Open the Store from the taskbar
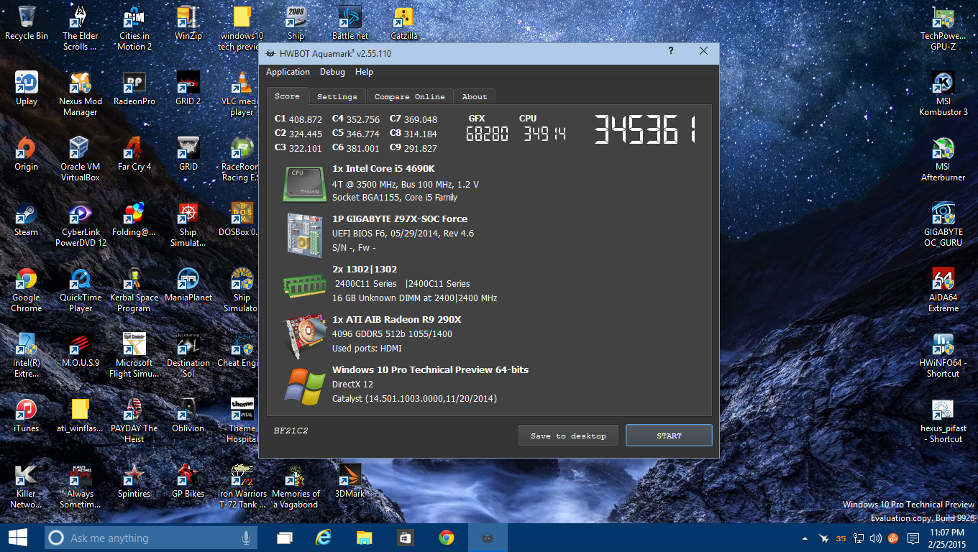 (405, 538)
